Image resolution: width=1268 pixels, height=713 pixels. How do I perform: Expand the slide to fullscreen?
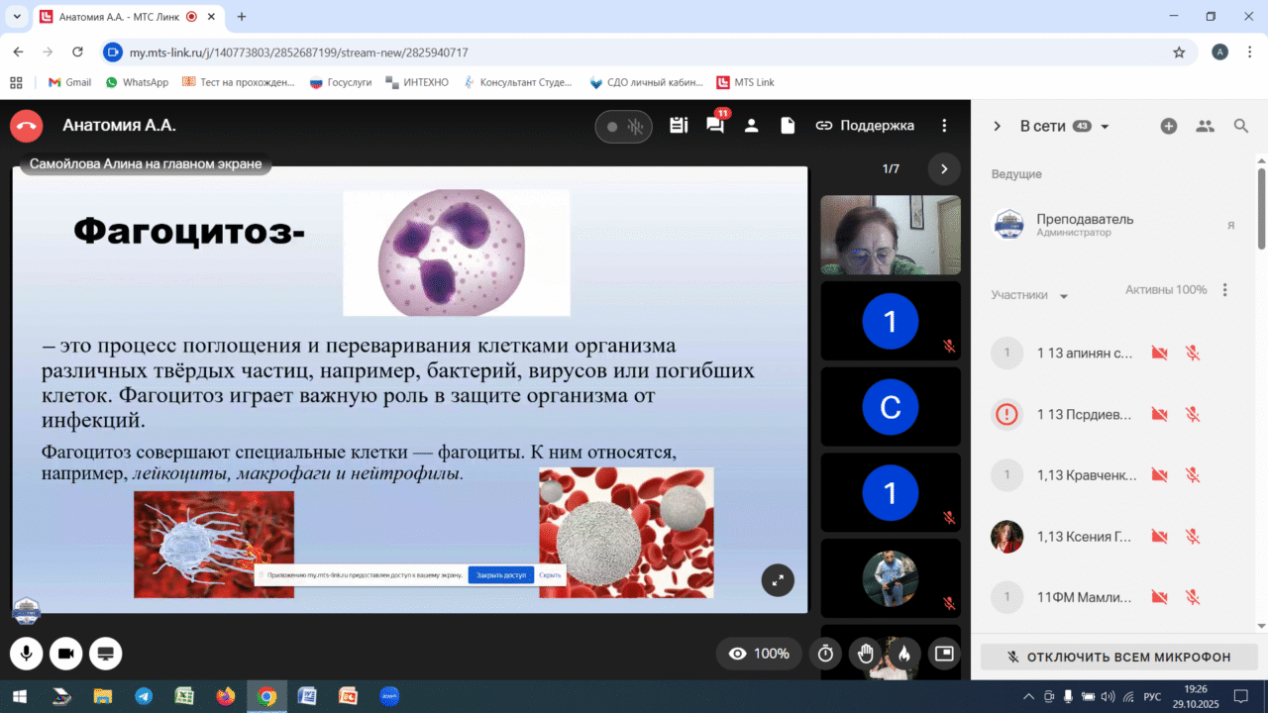(x=778, y=580)
